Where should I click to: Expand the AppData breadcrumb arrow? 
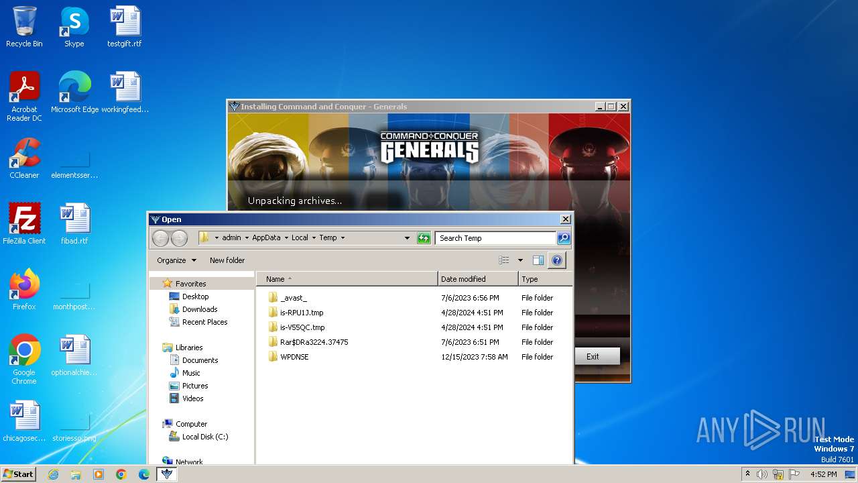point(286,238)
